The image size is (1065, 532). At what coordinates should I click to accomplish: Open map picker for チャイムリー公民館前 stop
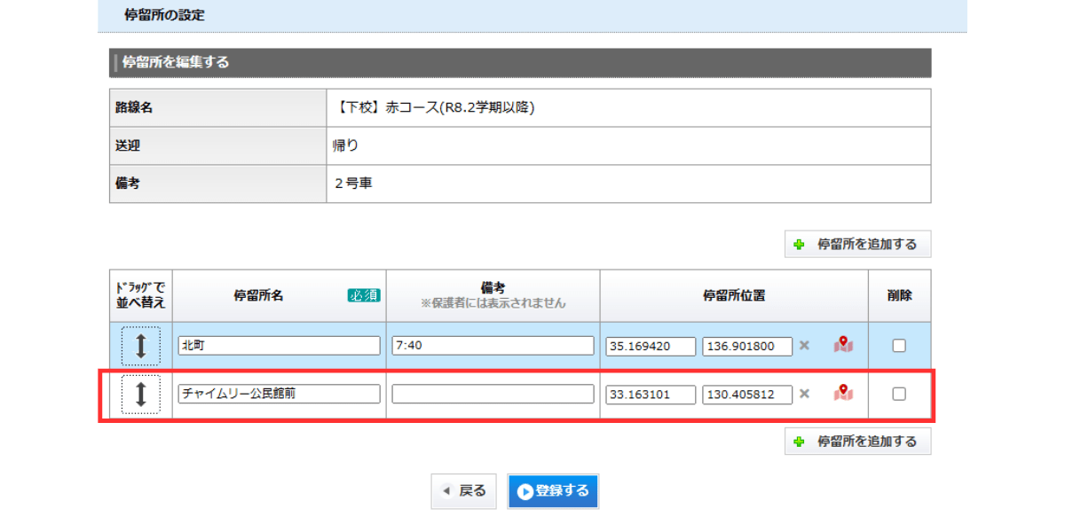pos(843,393)
